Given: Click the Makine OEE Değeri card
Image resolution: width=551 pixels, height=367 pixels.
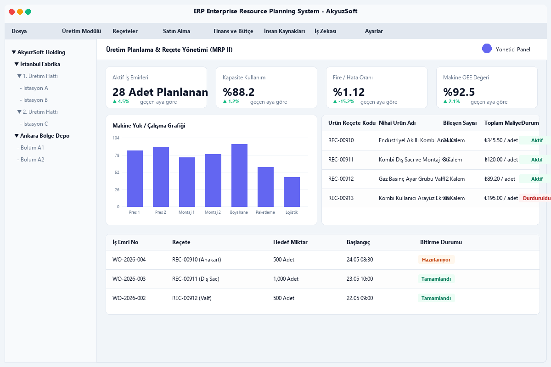Looking at the screenshot, I should point(487,88).
